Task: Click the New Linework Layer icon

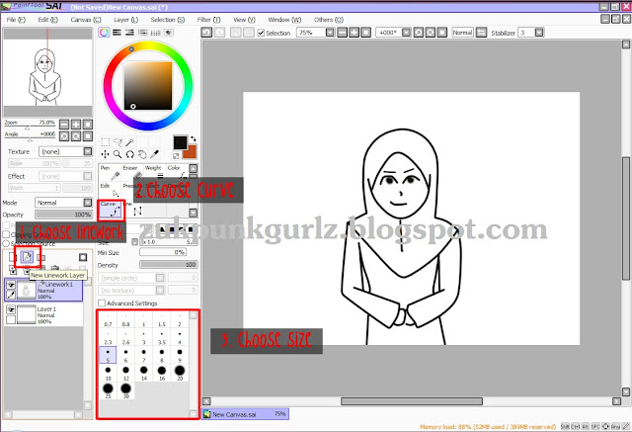Action: point(27,257)
